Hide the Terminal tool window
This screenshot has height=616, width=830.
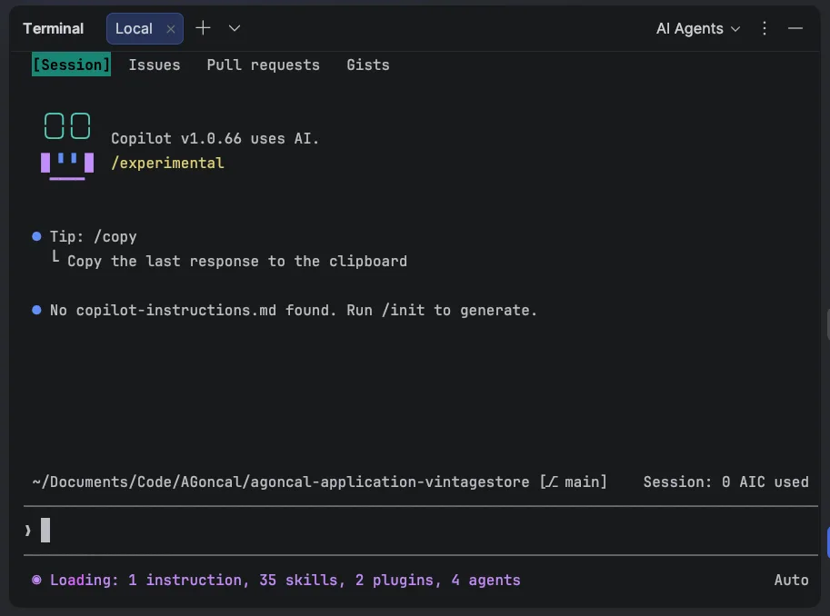tap(795, 28)
